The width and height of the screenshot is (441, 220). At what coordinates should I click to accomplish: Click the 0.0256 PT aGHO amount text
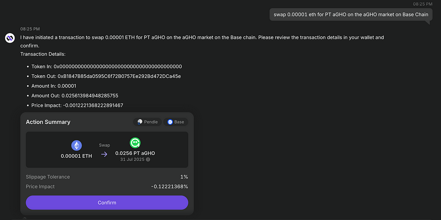tap(135, 153)
